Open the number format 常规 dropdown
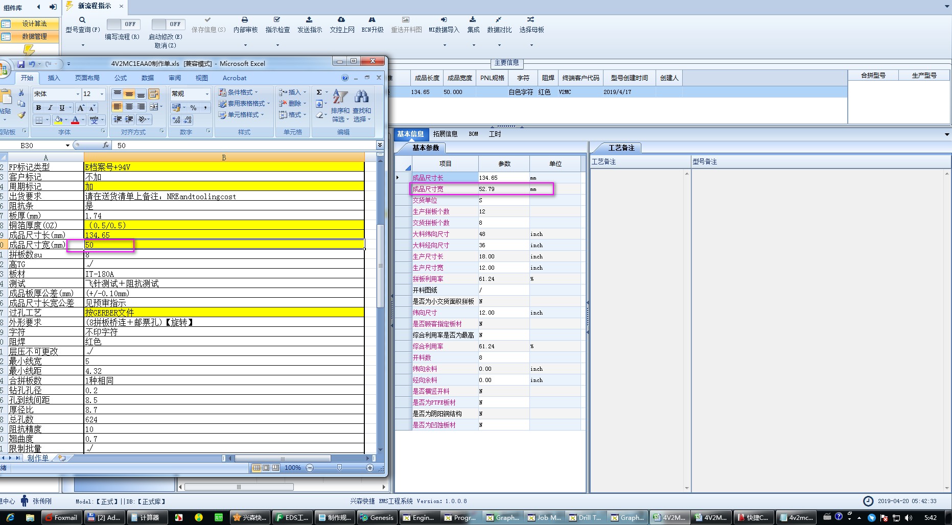 (207, 94)
